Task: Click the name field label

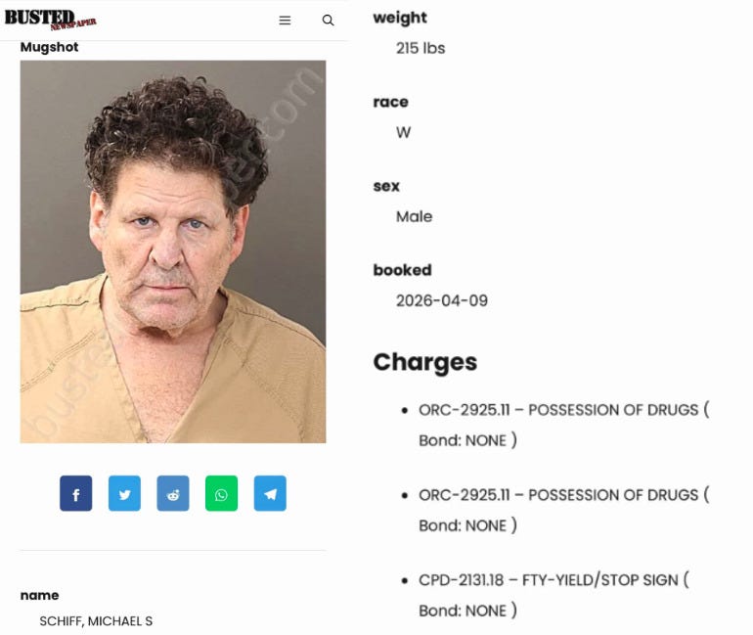Action: point(39,596)
